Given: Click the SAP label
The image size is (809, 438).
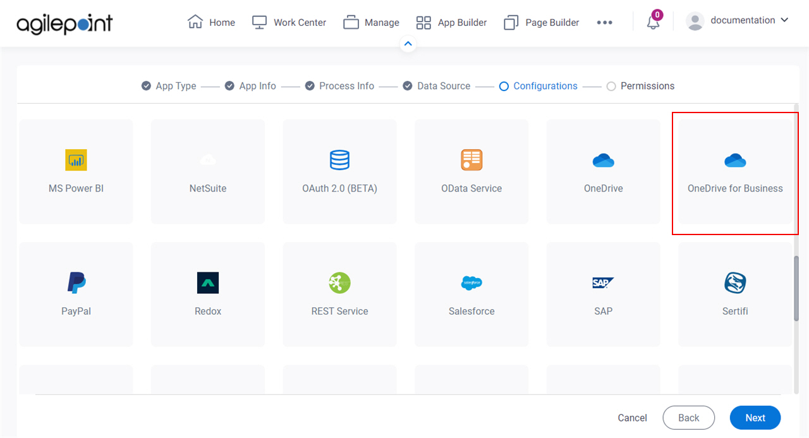Looking at the screenshot, I should click(x=604, y=311).
